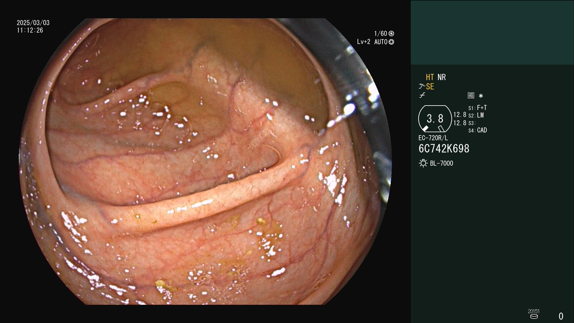Click the EC-720R/L scope model label
Viewport: 574px width, 323px height.
433,138
